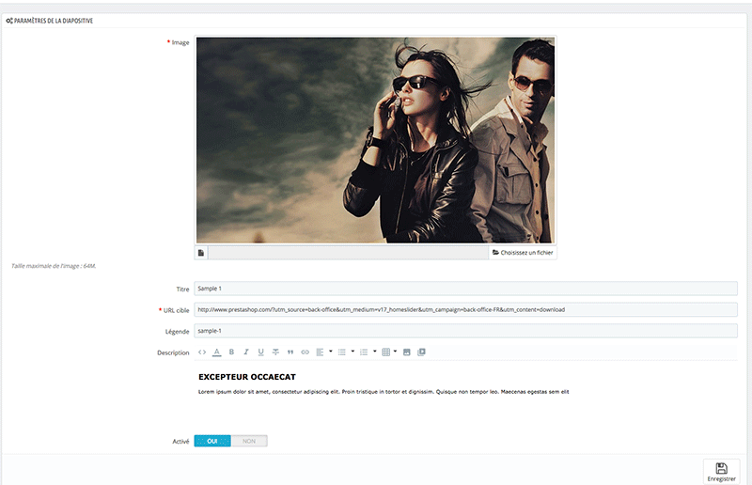The image size is (752, 485).
Task: Insert media into description editor
Action: pos(421,352)
